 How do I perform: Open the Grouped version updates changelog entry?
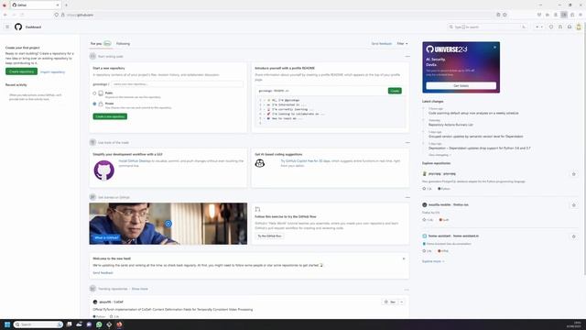(476, 137)
